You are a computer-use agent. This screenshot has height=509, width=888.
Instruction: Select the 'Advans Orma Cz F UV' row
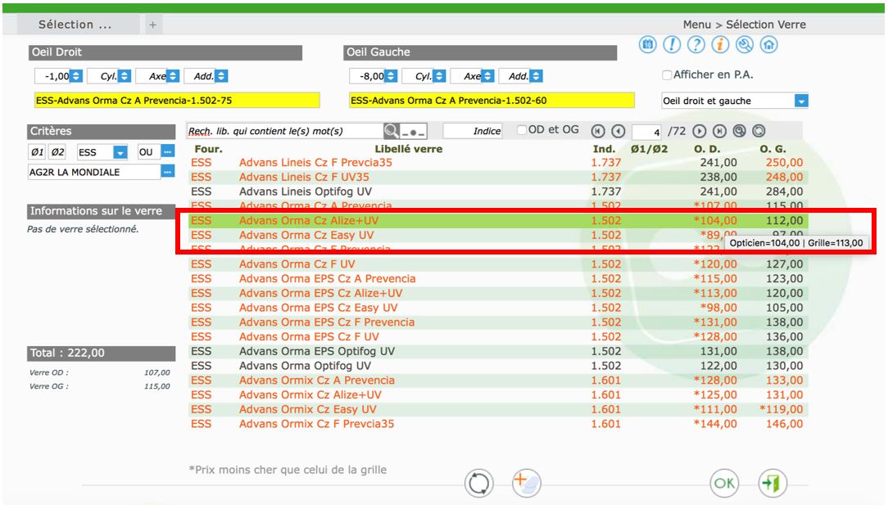(x=498, y=264)
